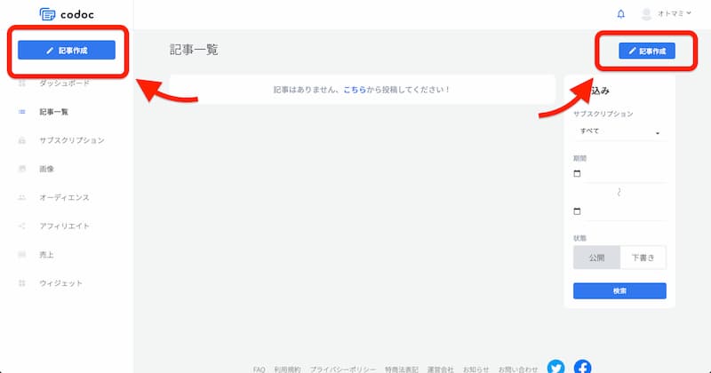Image resolution: width=711 pixels, height=373 pixels.
Task: Open the お問い合わせ footer link
Action: 518,369
